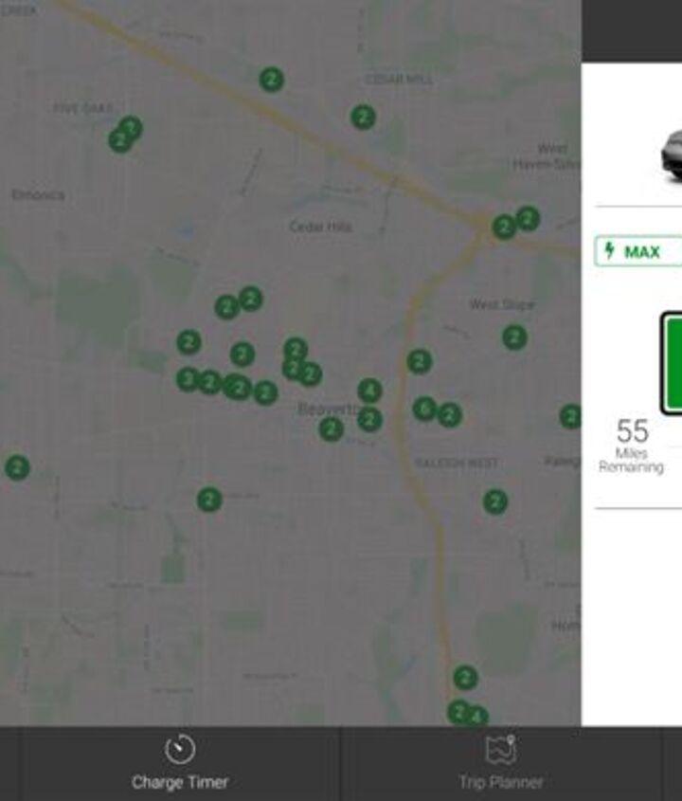
Task: Click the map icon above Trip Planner
Action: (500, 750)
